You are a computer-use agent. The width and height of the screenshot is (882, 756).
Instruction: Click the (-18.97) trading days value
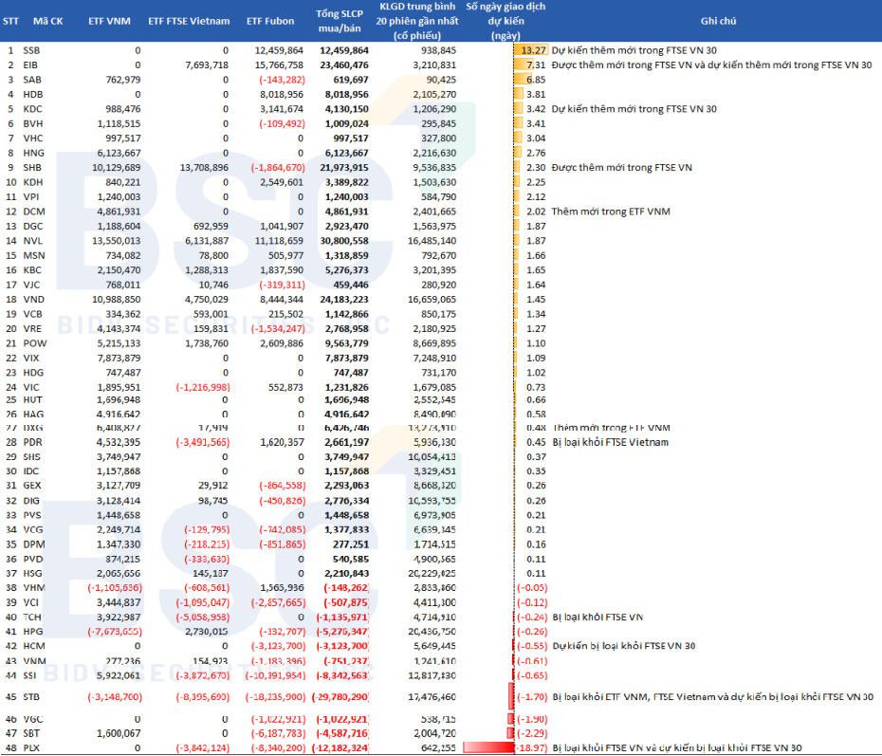(x=531, y=748)
